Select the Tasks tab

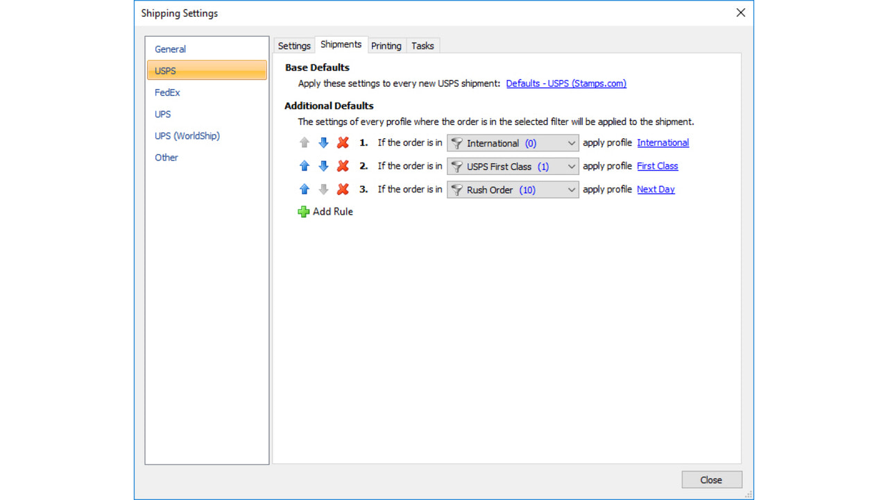(422, 45)
